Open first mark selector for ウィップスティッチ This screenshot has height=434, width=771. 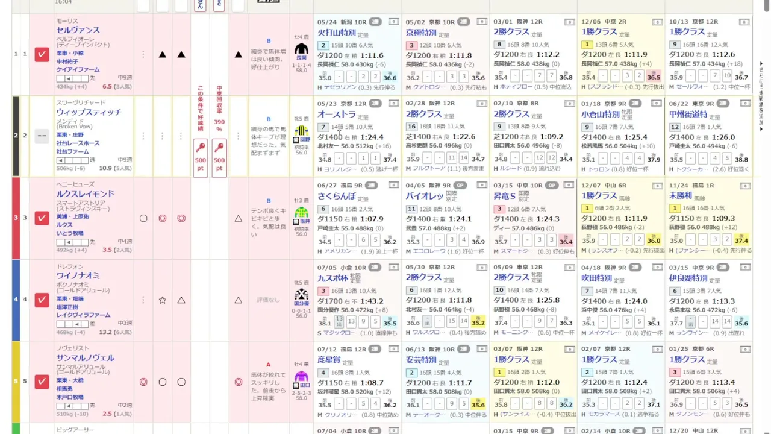[x=143, y=136]
